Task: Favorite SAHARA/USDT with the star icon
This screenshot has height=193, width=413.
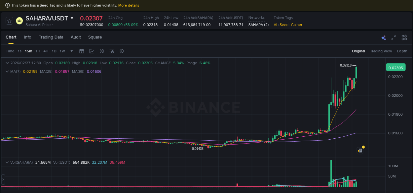Action: (9, 20)
